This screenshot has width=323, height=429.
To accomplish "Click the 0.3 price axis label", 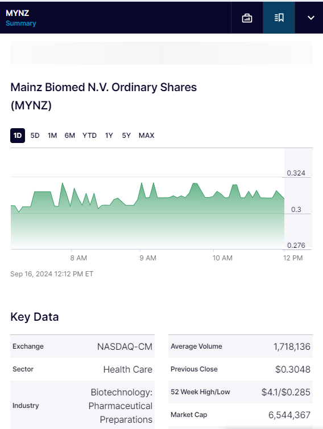I will click(296, 210).
